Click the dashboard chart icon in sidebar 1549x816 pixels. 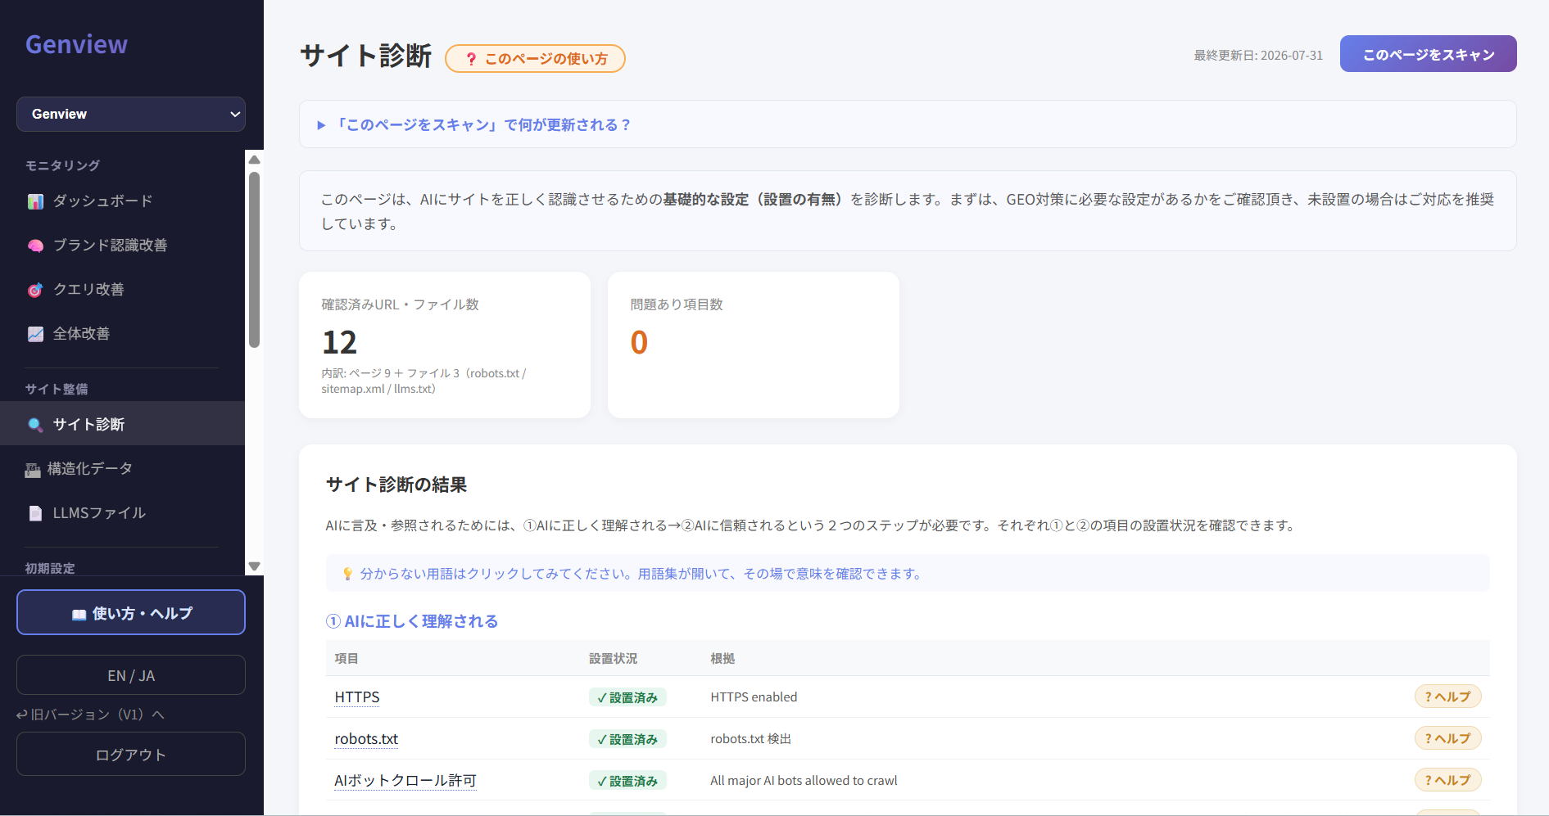[x=35, y=201]
